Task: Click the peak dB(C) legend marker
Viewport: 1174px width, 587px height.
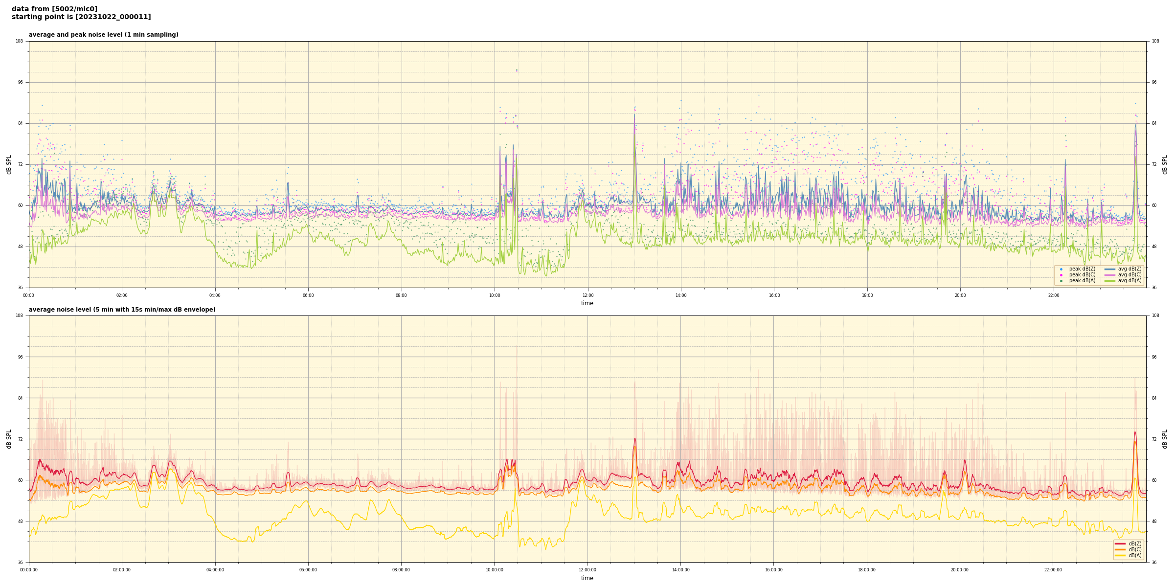Action: tap(1061, 275)
